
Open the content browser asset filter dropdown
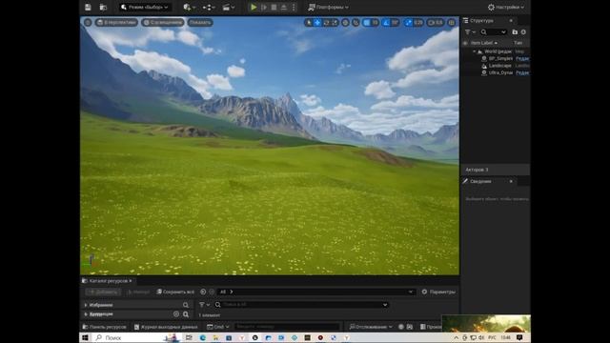click(x=204, y=305)
